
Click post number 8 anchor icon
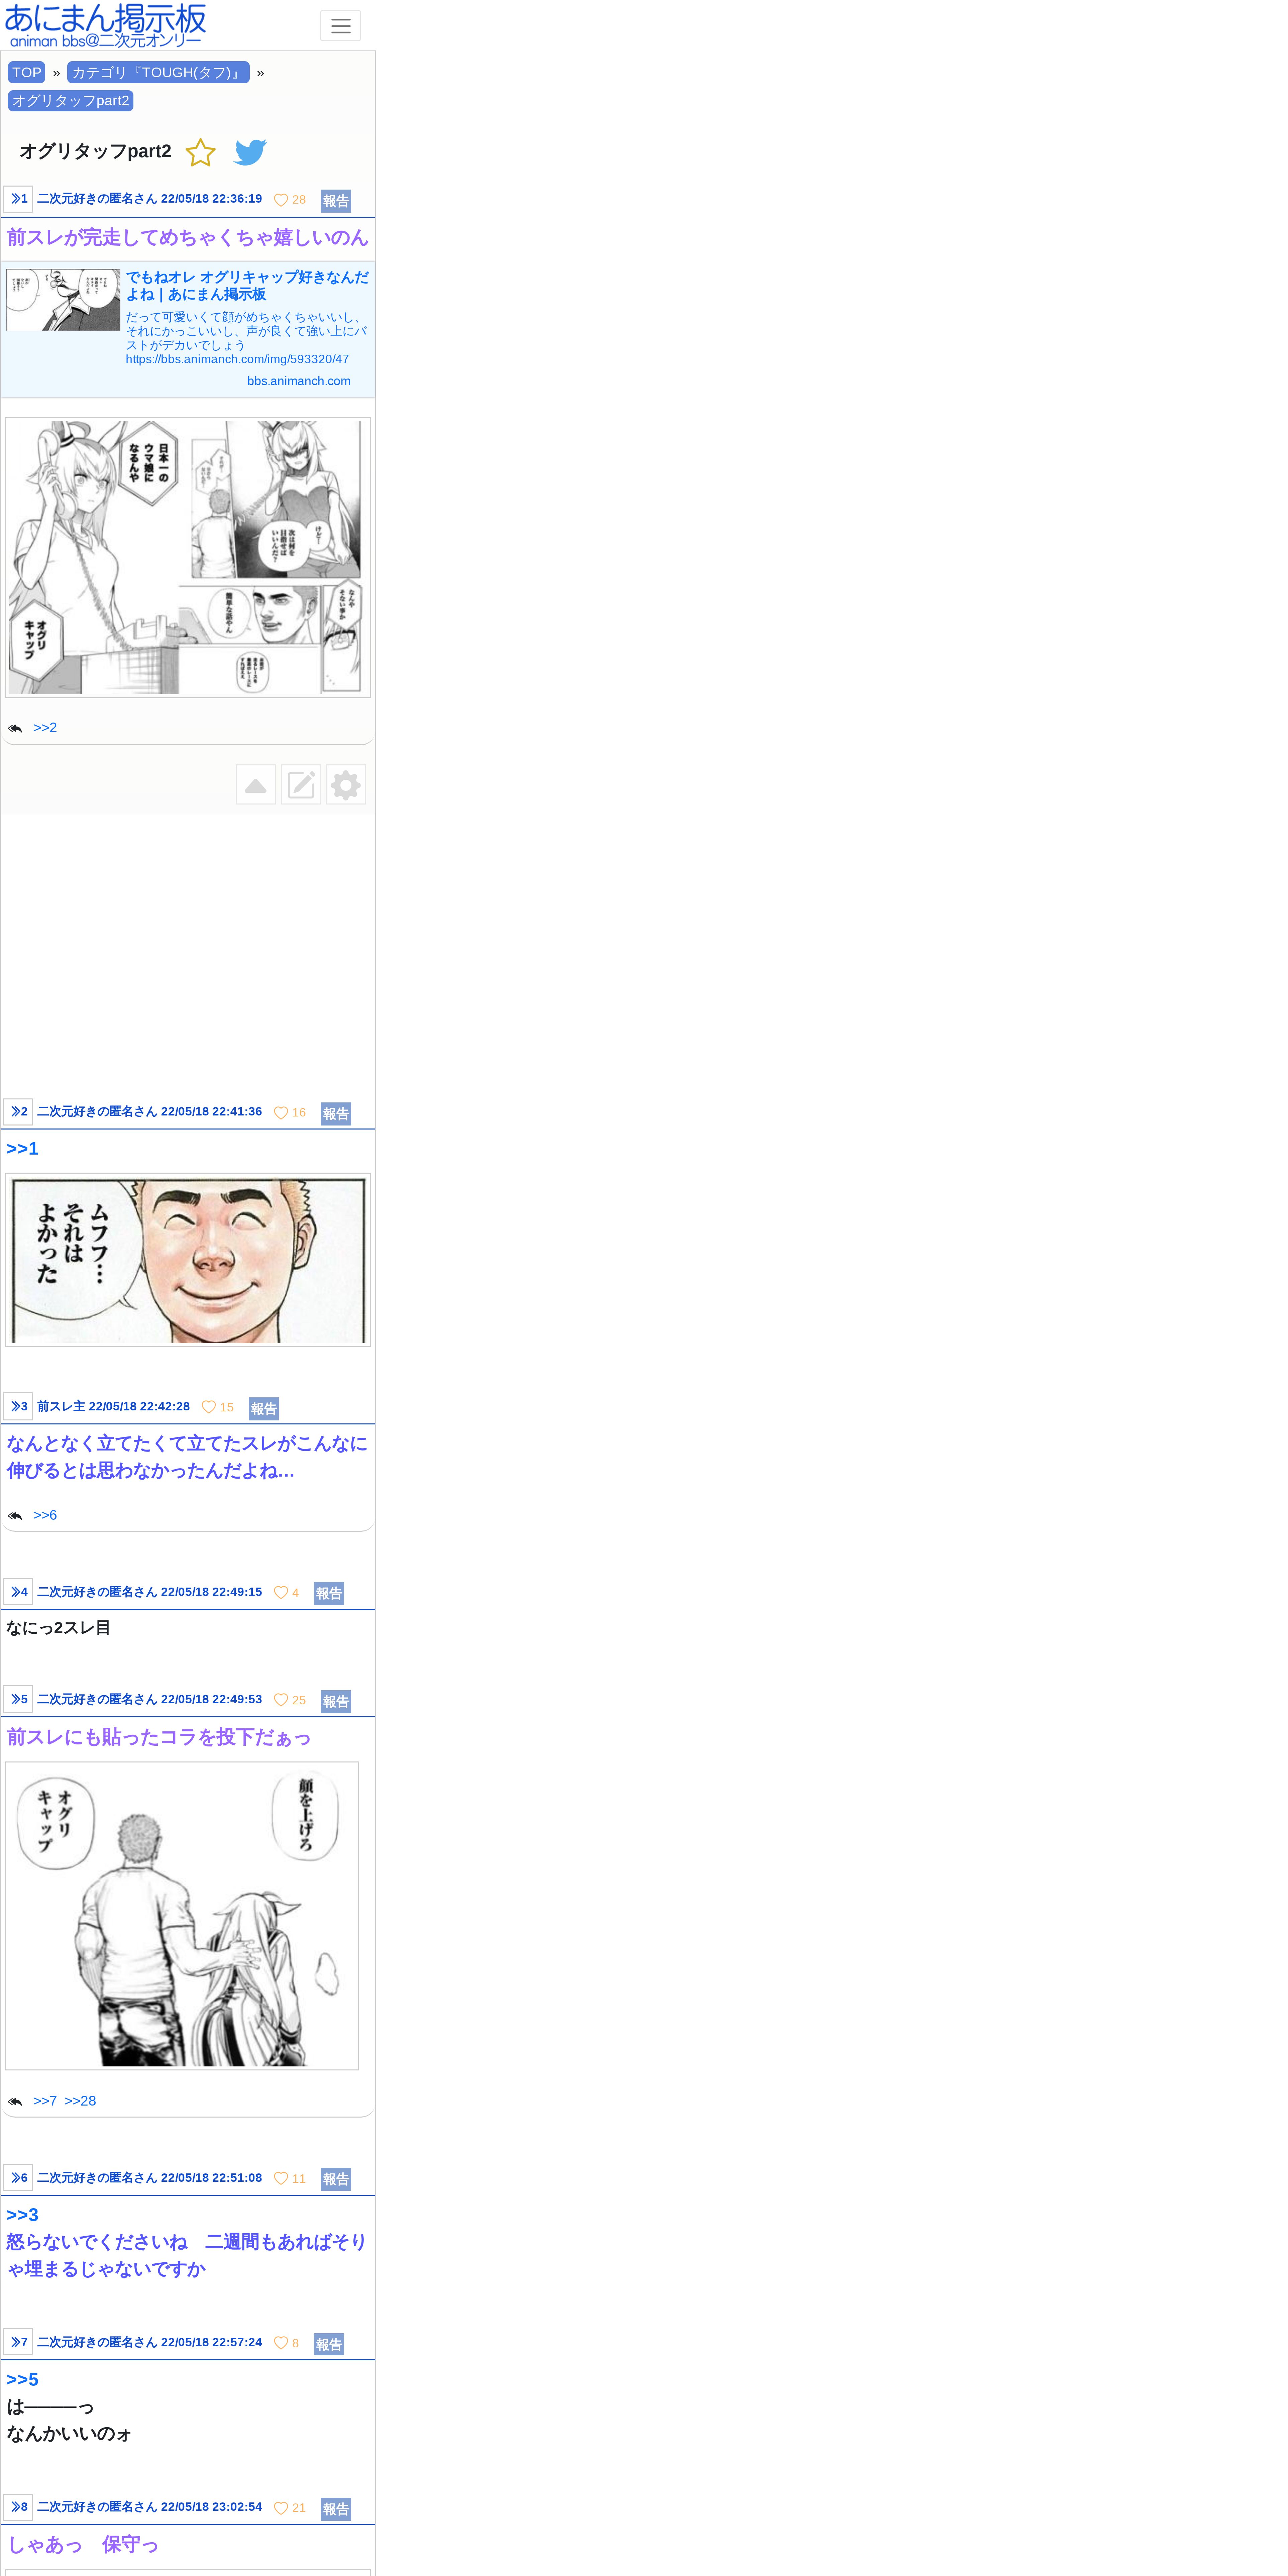click(18, 2507)
